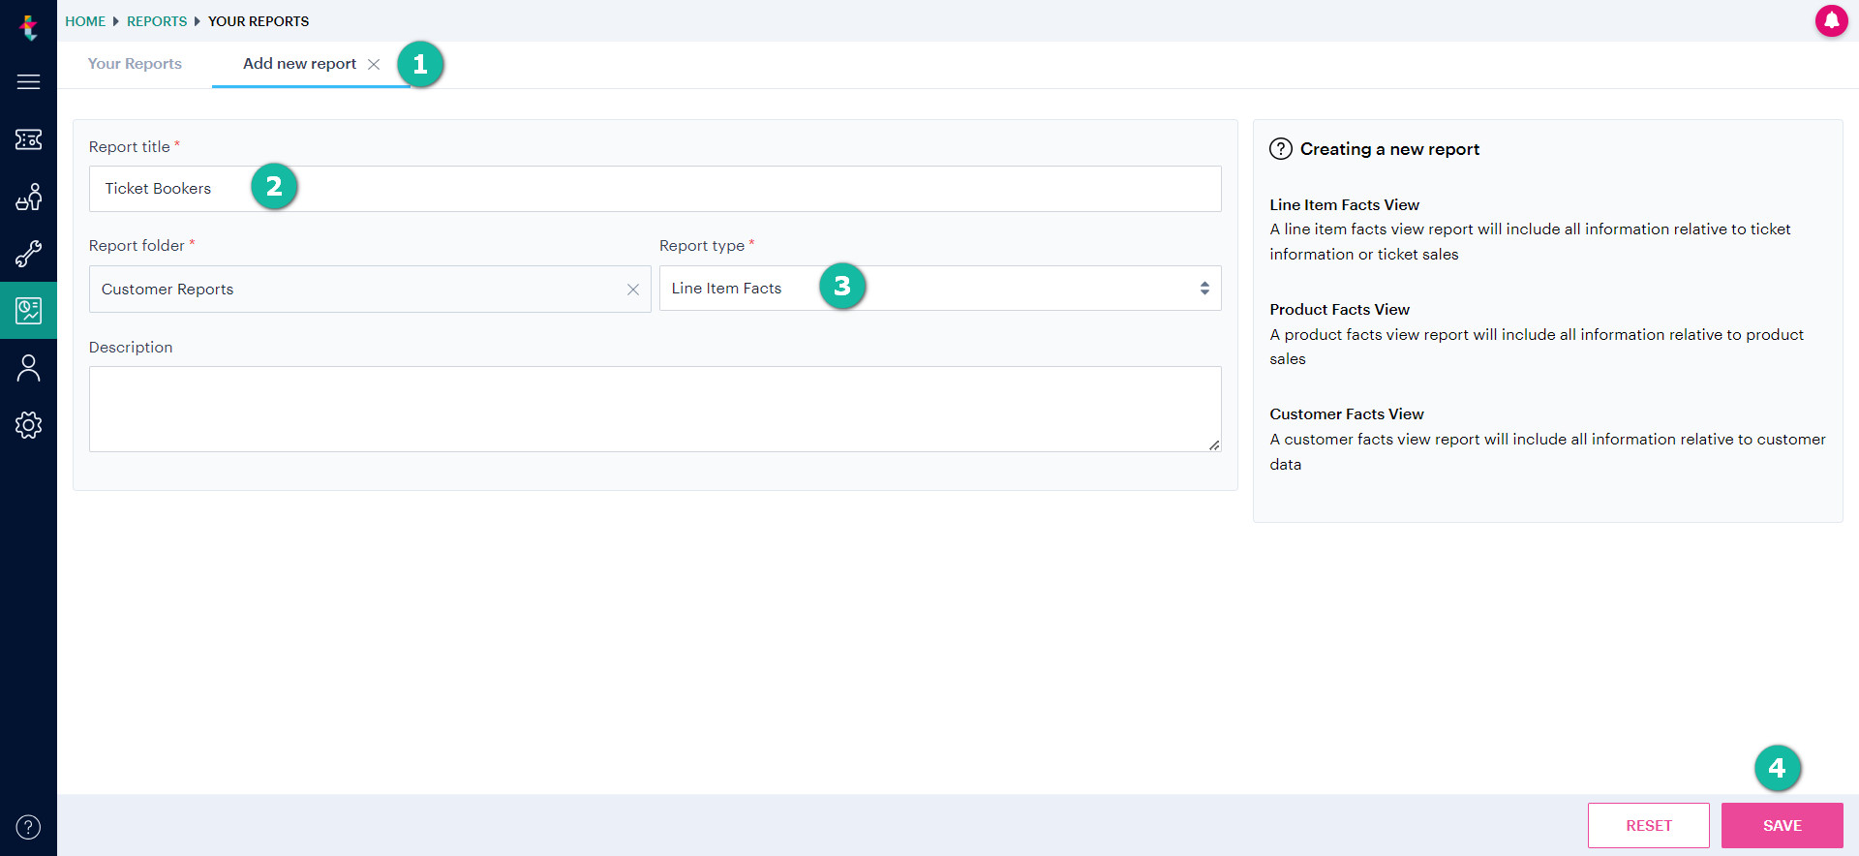
Task: Click the YOUR REPORTS breadcrumb
Action: [x=259, y=21]
